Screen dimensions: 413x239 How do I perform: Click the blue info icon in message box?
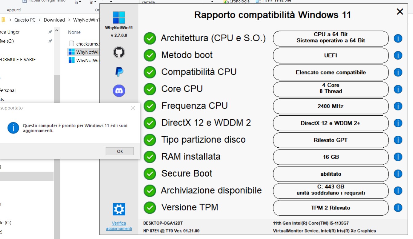point(13,128)
